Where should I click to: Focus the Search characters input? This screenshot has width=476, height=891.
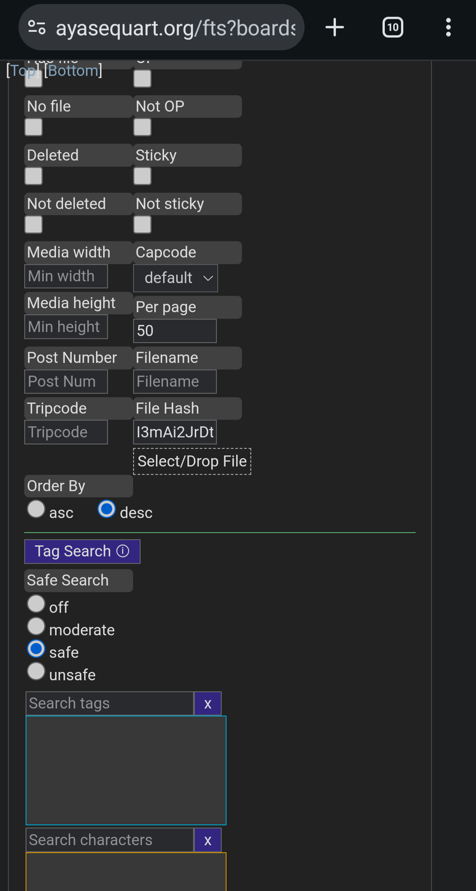click(x=110, y=840)
